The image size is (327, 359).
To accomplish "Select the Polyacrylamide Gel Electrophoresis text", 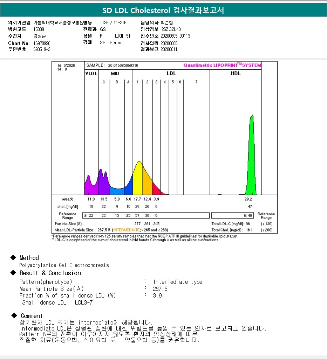I will 64,265.
